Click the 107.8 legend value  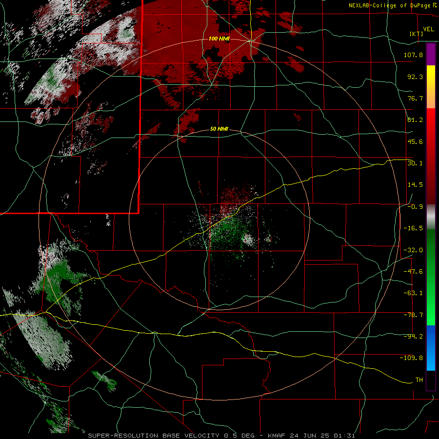[x=413, y=55]
